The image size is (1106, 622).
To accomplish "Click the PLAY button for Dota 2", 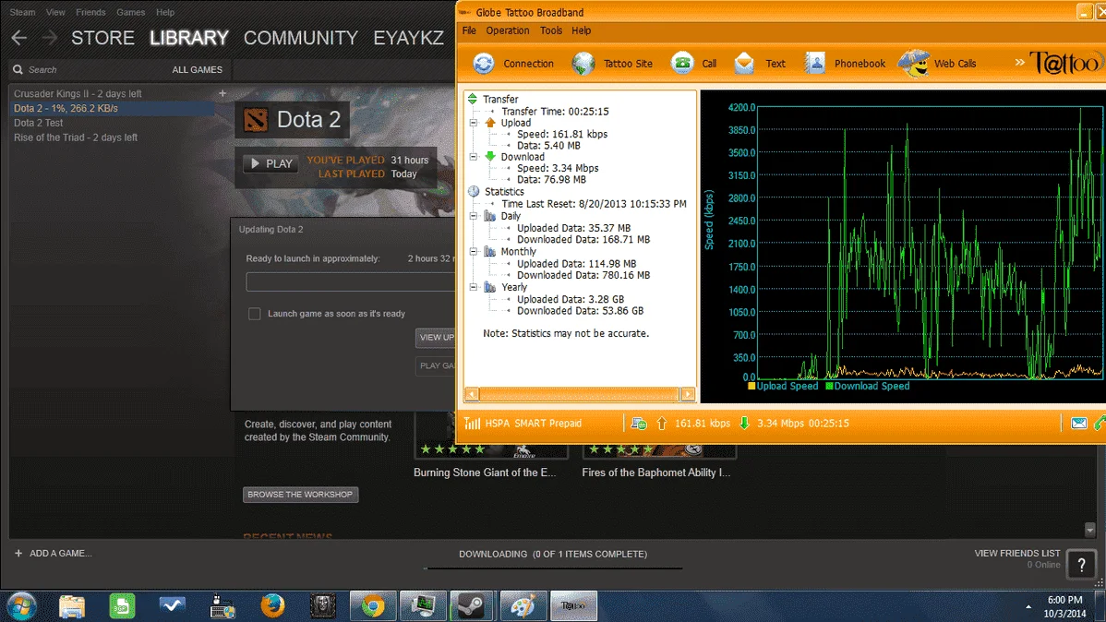I will coord(270,163).
